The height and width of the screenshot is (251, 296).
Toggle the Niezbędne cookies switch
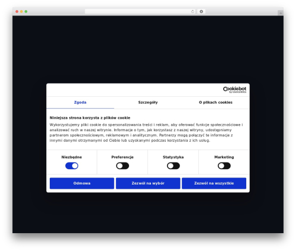point(72,166)
